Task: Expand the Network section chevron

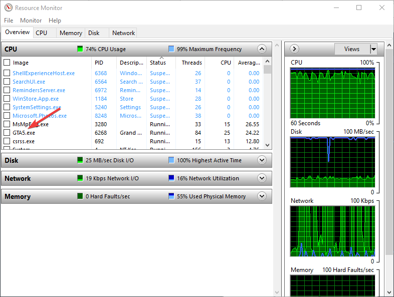Action: pyautogui.click(x=262, y=178)
